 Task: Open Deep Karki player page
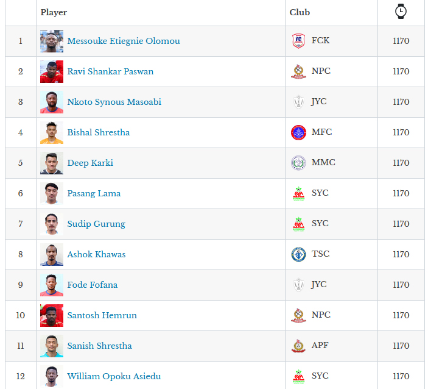[90, 163]
